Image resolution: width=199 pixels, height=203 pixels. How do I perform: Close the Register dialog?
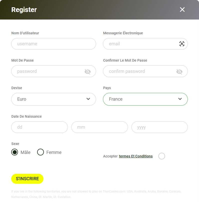[x=182, y=10]
